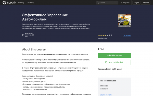This screenshot has height=96, width=153.
Task: Click the text Курс можно пройти за 2-3 часа
Action: pos(30,35)
